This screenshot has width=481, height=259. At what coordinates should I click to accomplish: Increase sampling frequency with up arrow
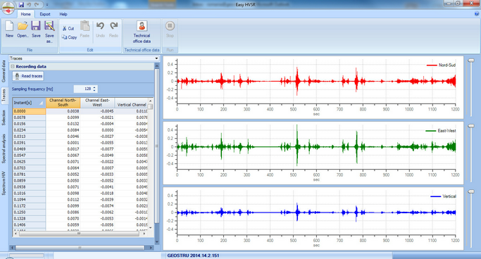click(x=94, y=87)
